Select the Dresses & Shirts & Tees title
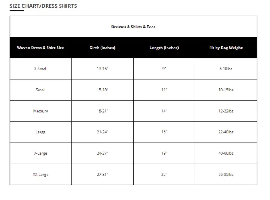Screen dimensions: 270x200 pyautogui.click(x=133, y=27)
